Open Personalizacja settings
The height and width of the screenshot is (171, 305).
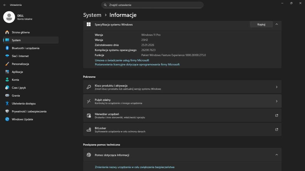coord(31,64)
